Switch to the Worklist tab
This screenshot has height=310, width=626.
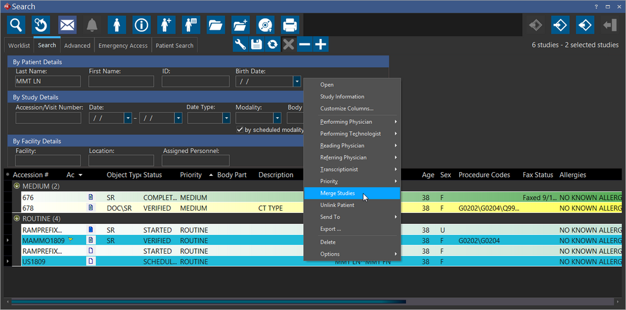point(19,46)
